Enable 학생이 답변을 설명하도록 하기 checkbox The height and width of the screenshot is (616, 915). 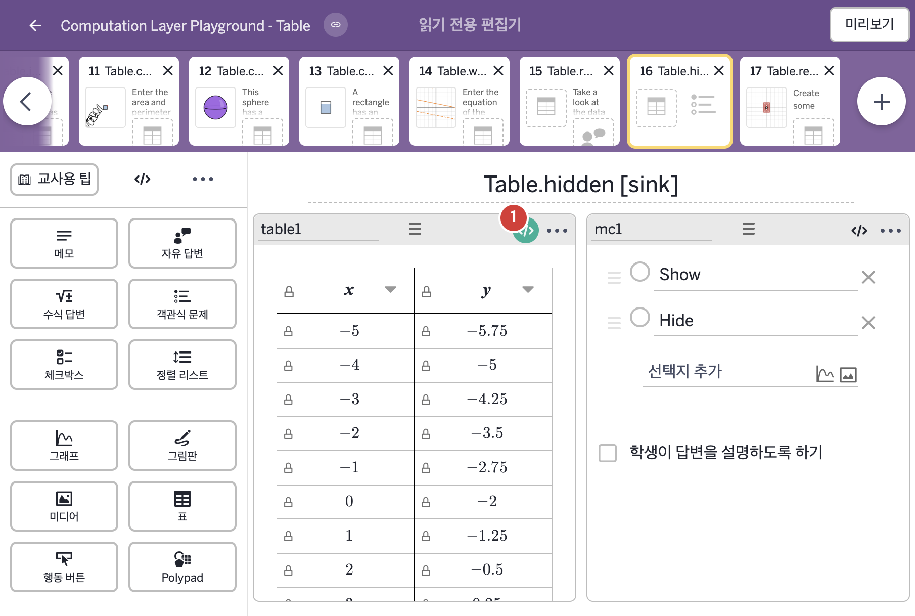coord(608,453)
